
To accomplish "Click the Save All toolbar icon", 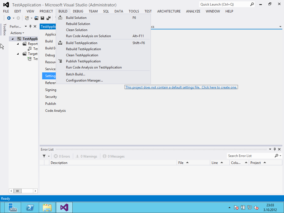I will click(x=48, y=18).
